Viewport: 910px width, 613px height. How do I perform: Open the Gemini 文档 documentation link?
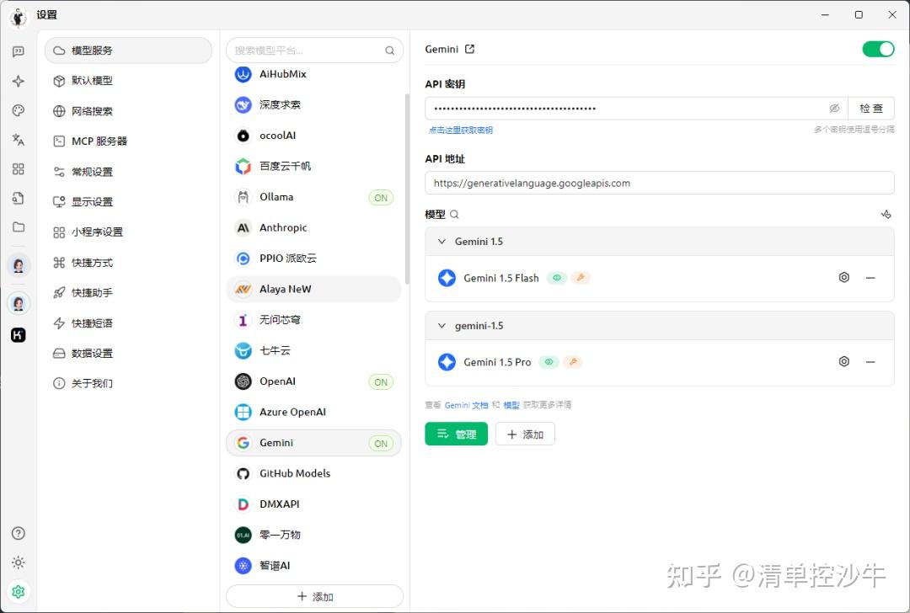466,405
